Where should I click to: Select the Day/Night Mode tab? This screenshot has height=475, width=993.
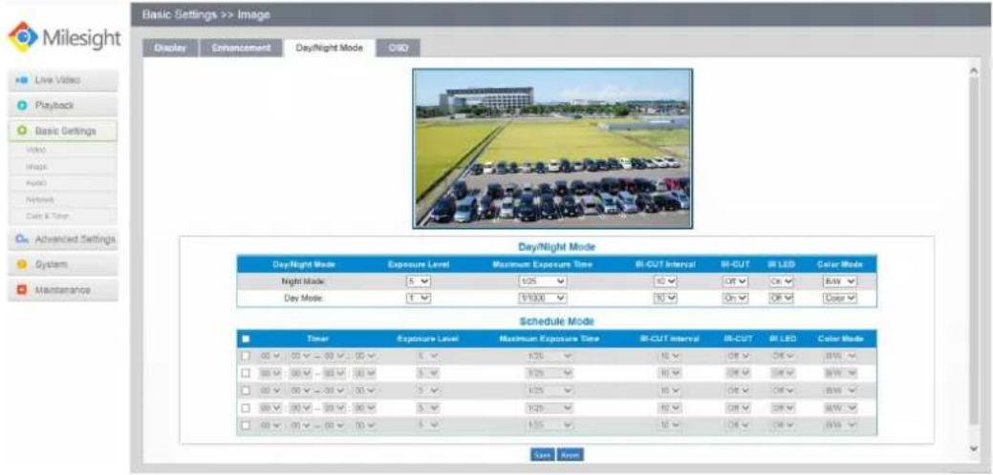tap(330, 48)
